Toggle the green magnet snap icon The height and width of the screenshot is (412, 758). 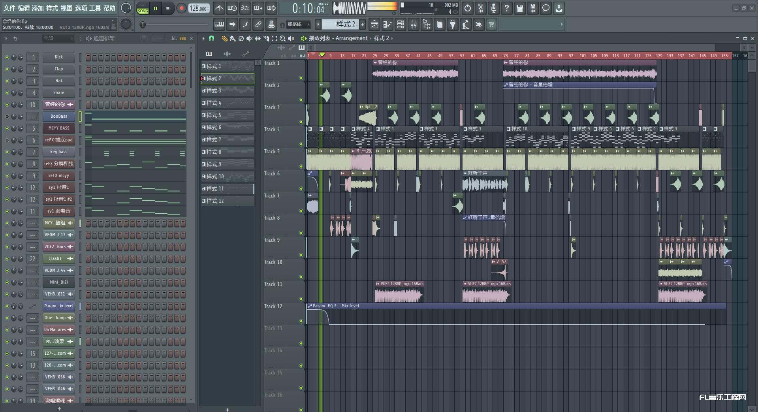pyautogui.click(x=211, y=38)
